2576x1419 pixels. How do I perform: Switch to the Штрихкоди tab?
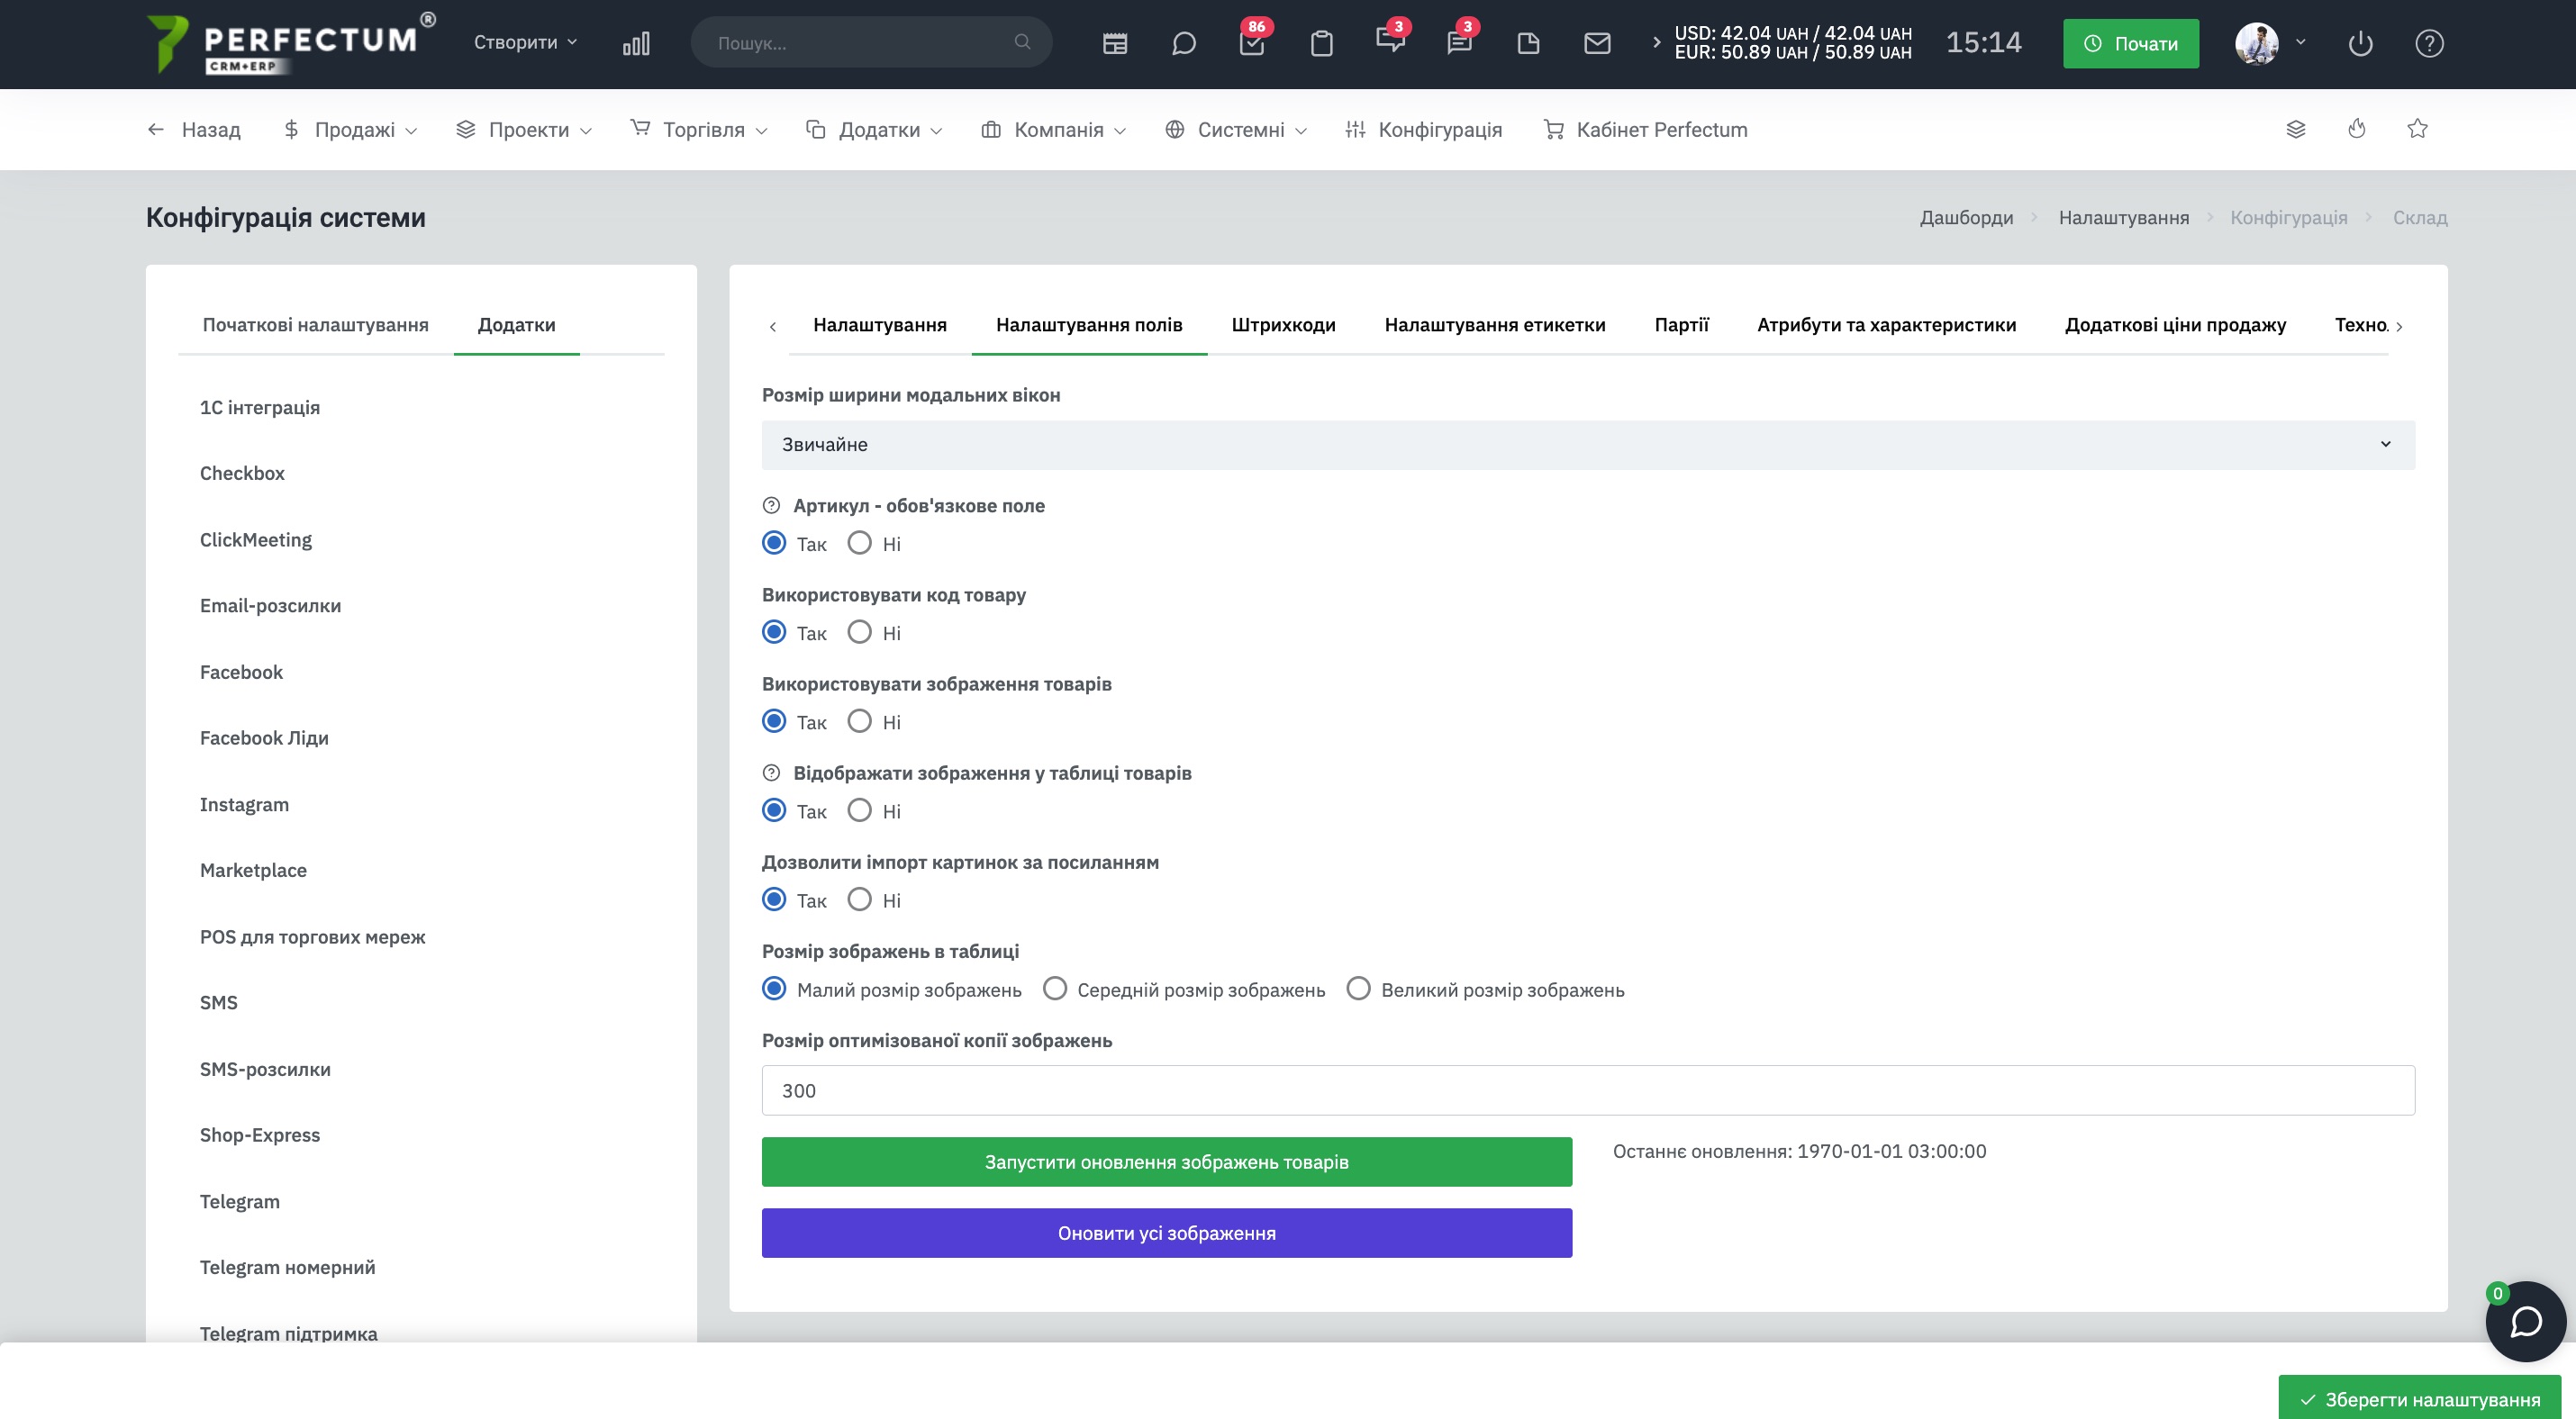[x=1283, y=325]
